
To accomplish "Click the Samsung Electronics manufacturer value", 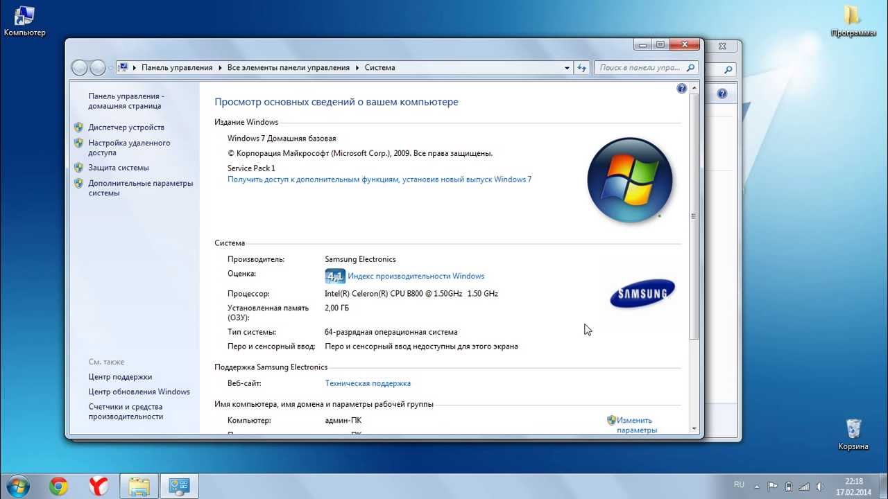I will [360, 259].
